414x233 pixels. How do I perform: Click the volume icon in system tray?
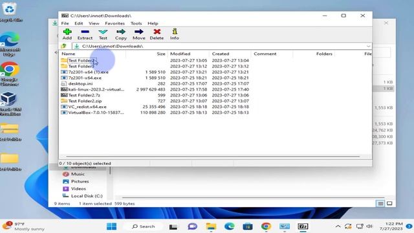pos(369,227)
